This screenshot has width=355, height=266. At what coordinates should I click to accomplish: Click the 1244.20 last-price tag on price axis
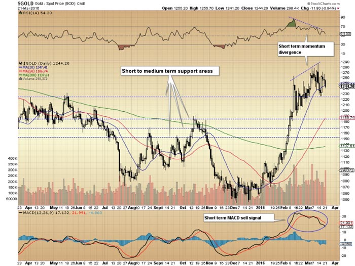(347, 86)
